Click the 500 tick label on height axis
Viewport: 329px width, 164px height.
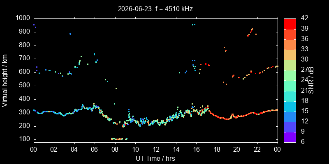click(25, 86)
